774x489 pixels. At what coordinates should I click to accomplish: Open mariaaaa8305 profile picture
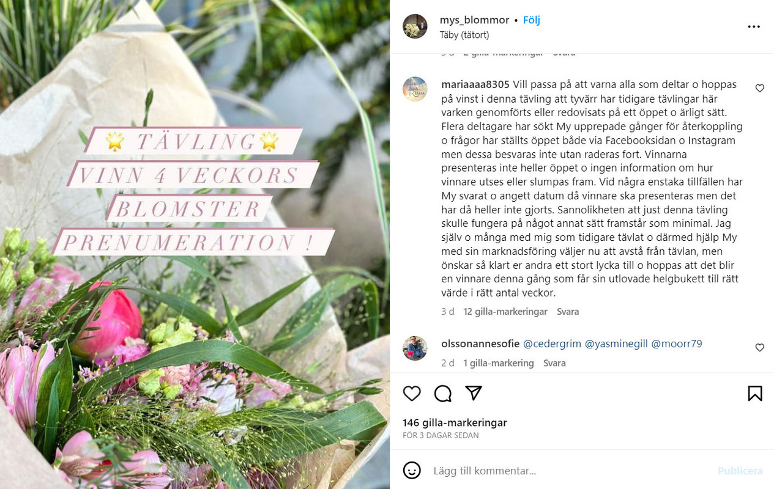[415, 89]
